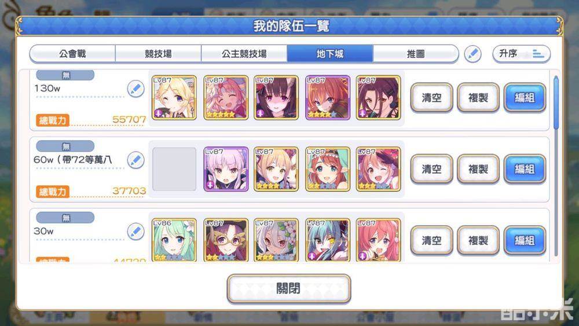This screenshot has height=326, width=579.
Task: Rename the 30w team with pencil icon
Action: click(135, 232)
